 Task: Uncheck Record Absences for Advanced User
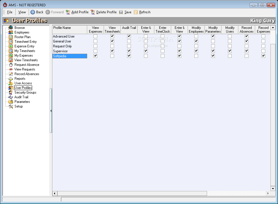pos(246,36)
